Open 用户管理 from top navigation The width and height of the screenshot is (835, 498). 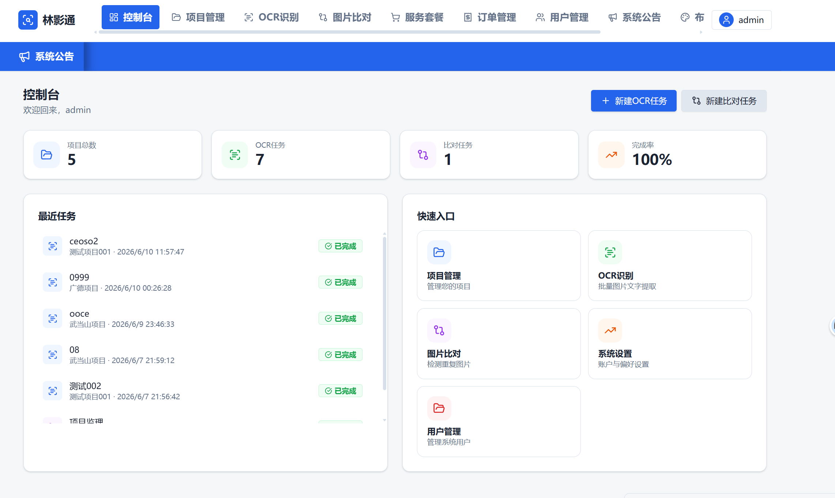(x=562, y=17)
